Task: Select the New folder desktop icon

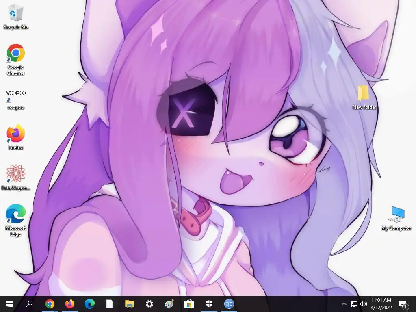Action: tap(364, 97)
